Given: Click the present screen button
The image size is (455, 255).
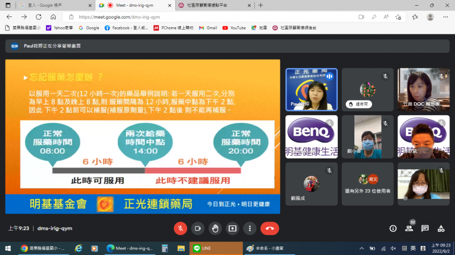Looking at the screenshot, I should [233, 228].
